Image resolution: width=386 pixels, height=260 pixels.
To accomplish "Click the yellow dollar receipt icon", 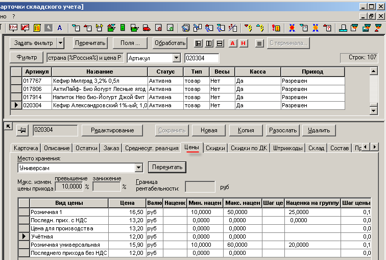I will [37, 28].
